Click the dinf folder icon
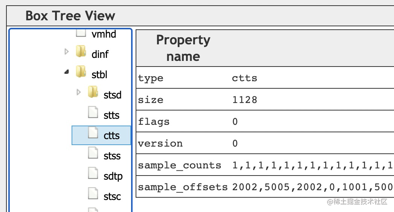Screen dimensions: 394x212 point(81,51)
